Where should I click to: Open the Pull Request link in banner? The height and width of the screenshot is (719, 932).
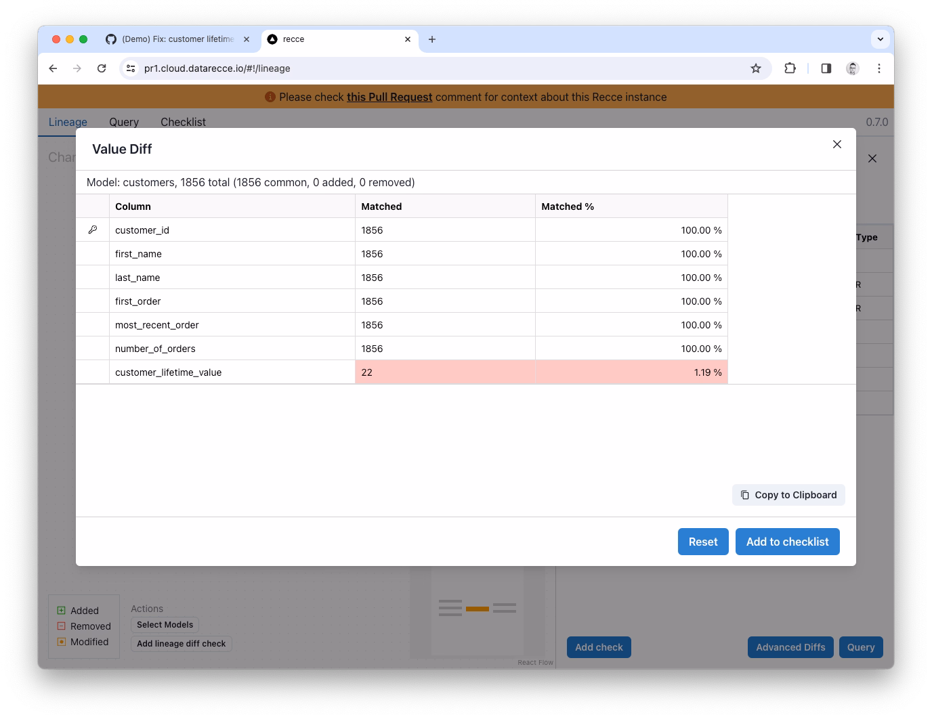(389, 97)
